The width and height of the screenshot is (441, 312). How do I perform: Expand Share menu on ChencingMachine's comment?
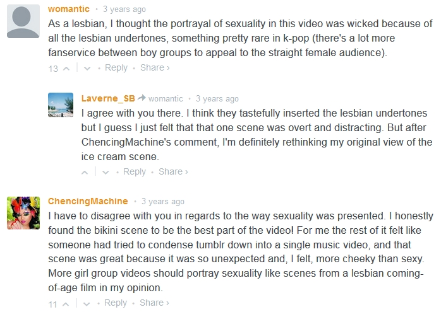155,303
